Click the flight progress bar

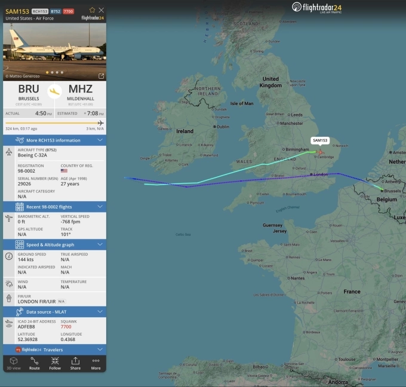pos(55,123)
